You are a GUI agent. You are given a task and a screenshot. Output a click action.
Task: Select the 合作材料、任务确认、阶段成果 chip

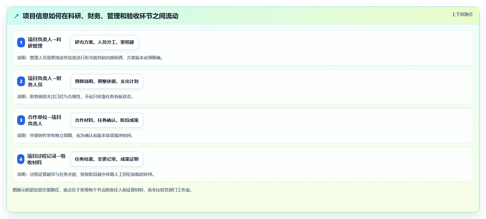point(107,120)
